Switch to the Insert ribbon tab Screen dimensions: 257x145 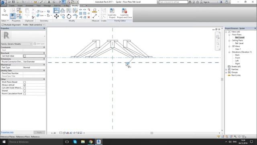pyautogui.click(x=20, y=6)
